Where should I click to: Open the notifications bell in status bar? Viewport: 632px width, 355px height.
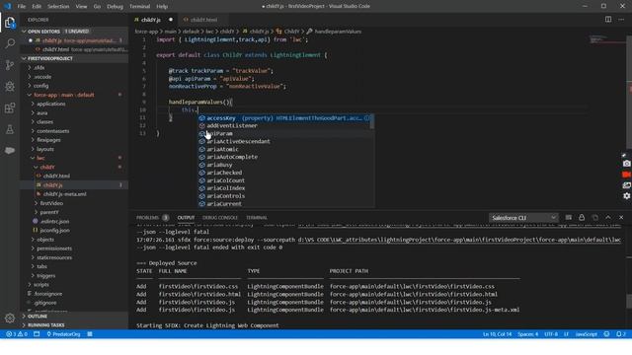[x=621, y=334]
